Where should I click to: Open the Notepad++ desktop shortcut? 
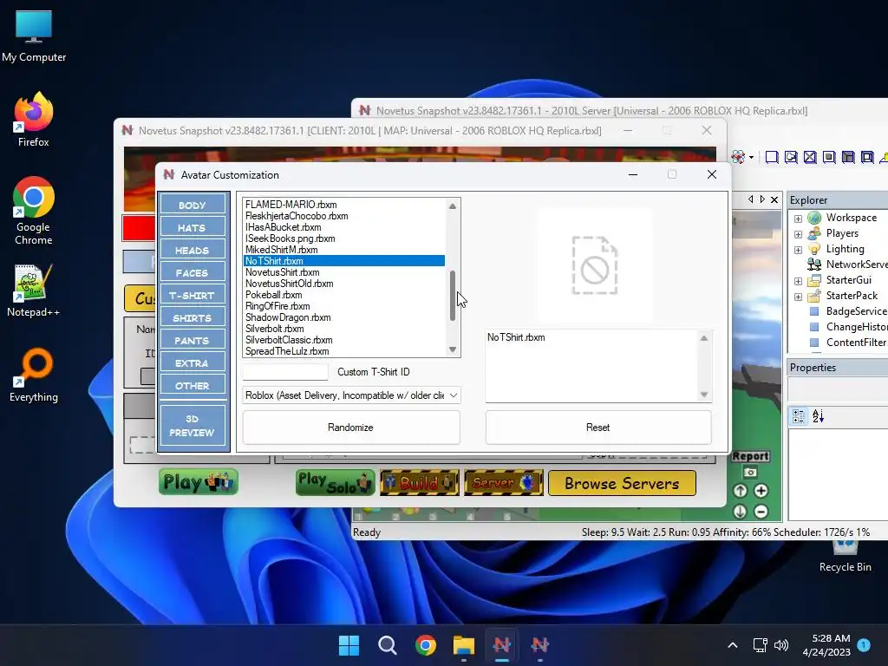coord(34,290)
